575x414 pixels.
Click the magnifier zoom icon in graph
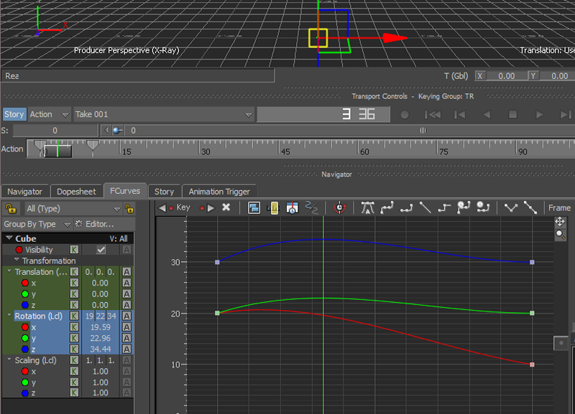click(x=561, y=235)
